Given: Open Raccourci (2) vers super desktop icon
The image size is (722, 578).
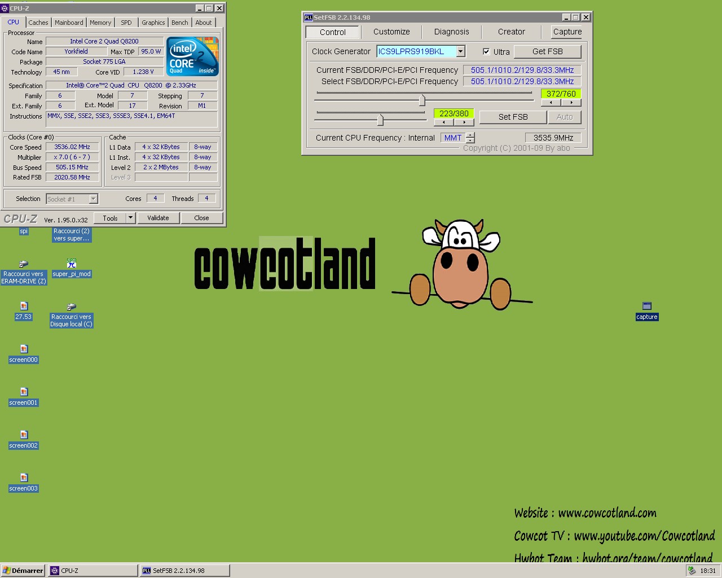Looking at the screenshot, I should click(x=71, y=235).
